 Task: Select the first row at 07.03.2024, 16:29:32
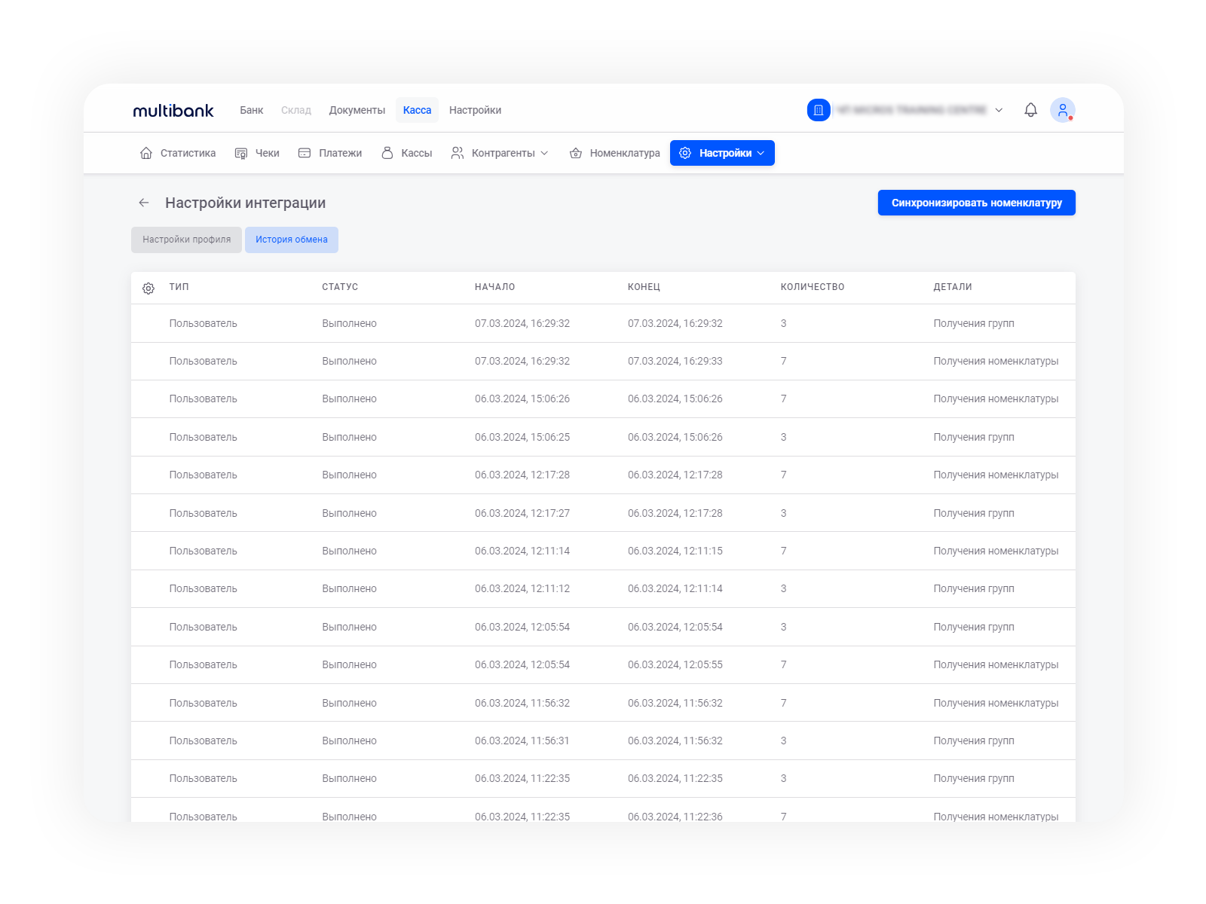[x=522, y=323]
